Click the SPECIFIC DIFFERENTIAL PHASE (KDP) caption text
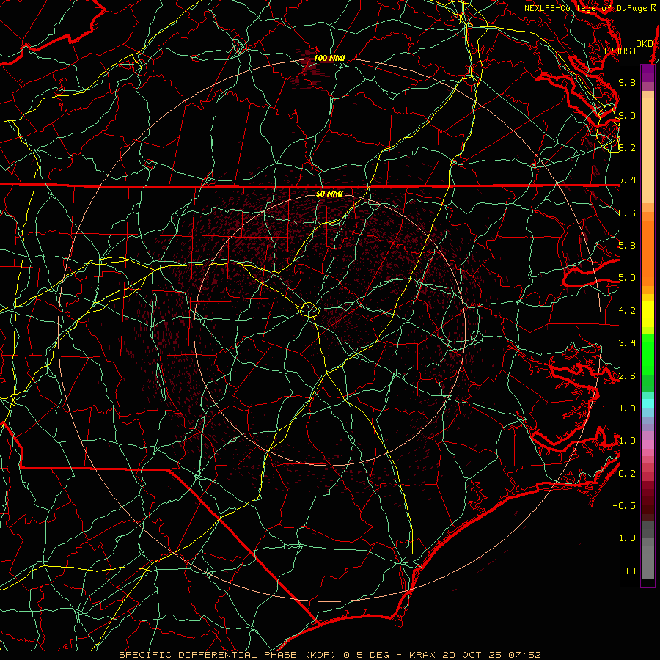The height and width of the screenshot is (660, 660). click(229, 655)
